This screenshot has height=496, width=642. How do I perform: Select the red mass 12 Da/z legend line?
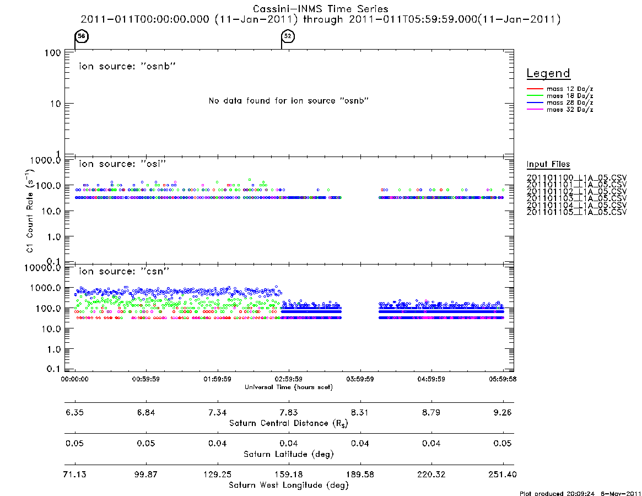point(535,89)
